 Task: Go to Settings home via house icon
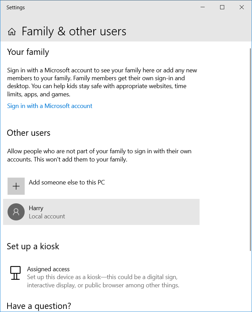pyautogui.click(x=12, y=32)
